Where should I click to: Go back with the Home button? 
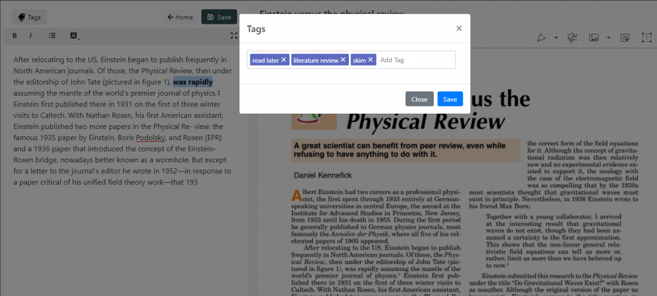pyautogui.click(x=180, y=17)
